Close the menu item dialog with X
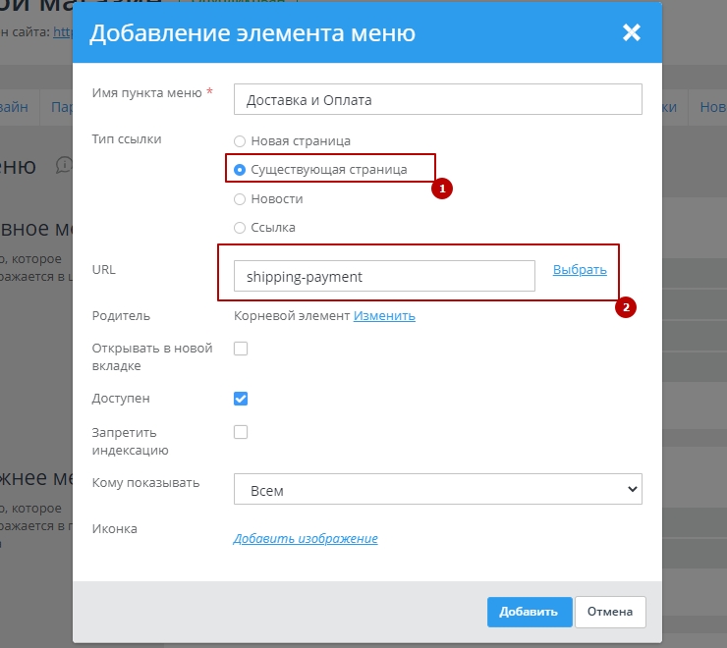 pyautogui.click(x=631, y=32)
